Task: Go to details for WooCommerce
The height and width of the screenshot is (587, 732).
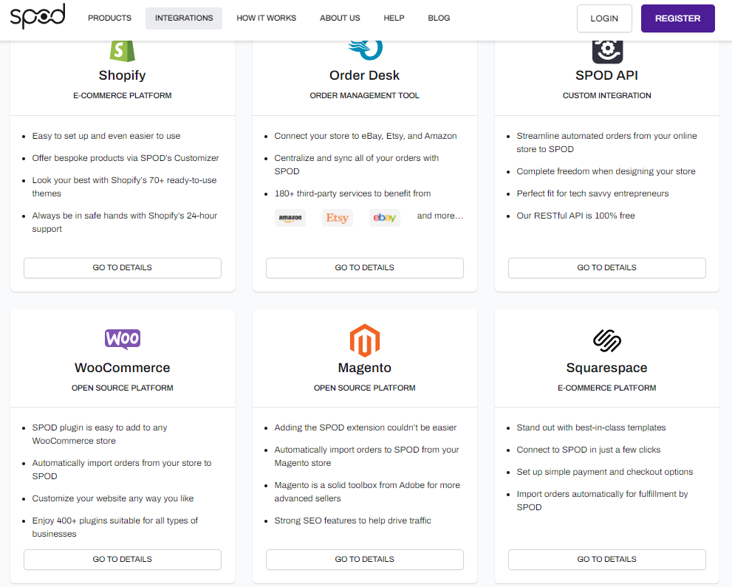Action: 123,560
